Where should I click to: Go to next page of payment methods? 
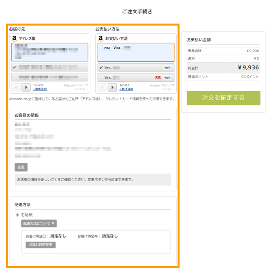click(x=112, y=87)
